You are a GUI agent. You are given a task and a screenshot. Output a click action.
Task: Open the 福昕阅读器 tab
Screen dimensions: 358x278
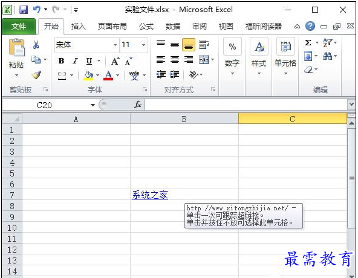click(x=264, y=27)
